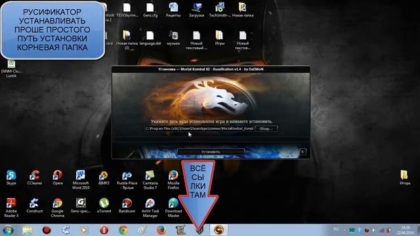Screen dimensions: 420x236
Task: Click the RU language indicator
Action: coord(336,229)
